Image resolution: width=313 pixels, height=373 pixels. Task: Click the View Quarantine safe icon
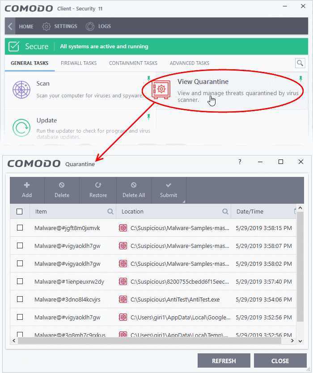(161, 89)
